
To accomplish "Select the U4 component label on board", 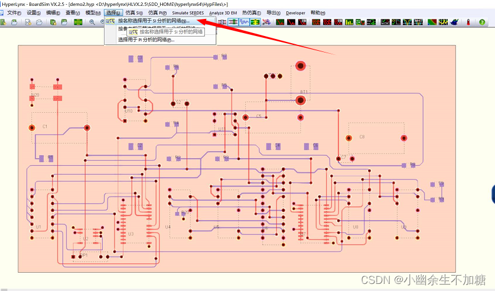I will click(x=168, y=227).
